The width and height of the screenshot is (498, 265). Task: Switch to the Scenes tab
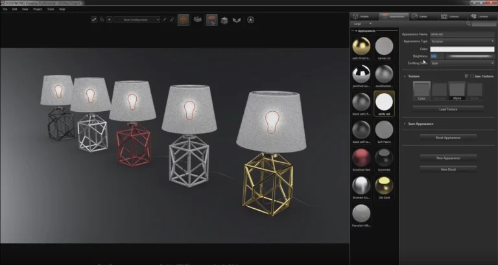click(420, 16)
